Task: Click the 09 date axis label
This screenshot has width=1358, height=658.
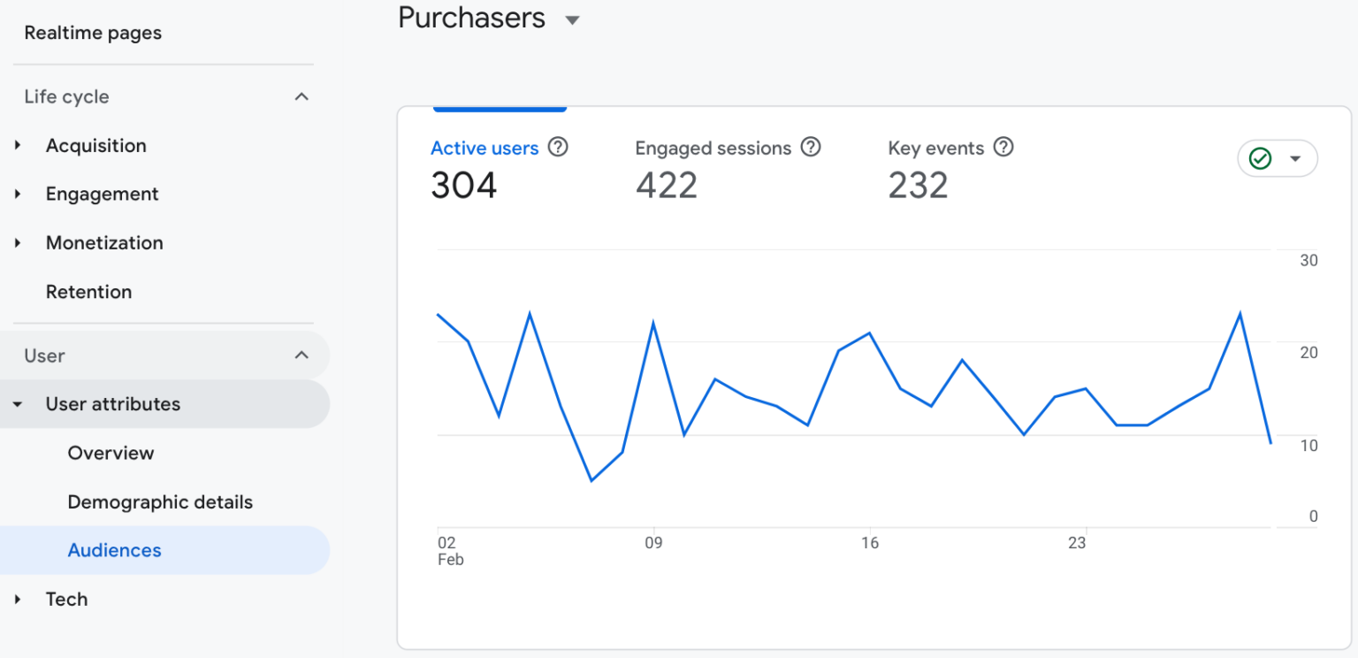Action: click(653, 543)
